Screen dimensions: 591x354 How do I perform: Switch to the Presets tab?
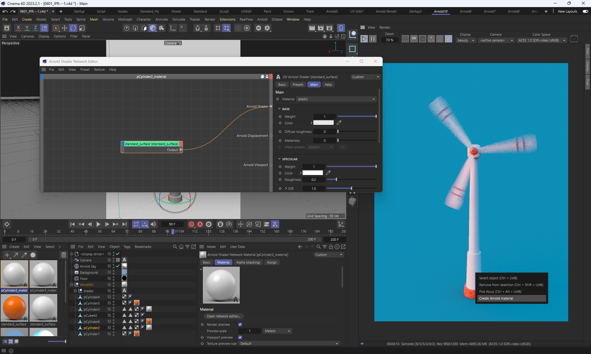click(298, 85)
